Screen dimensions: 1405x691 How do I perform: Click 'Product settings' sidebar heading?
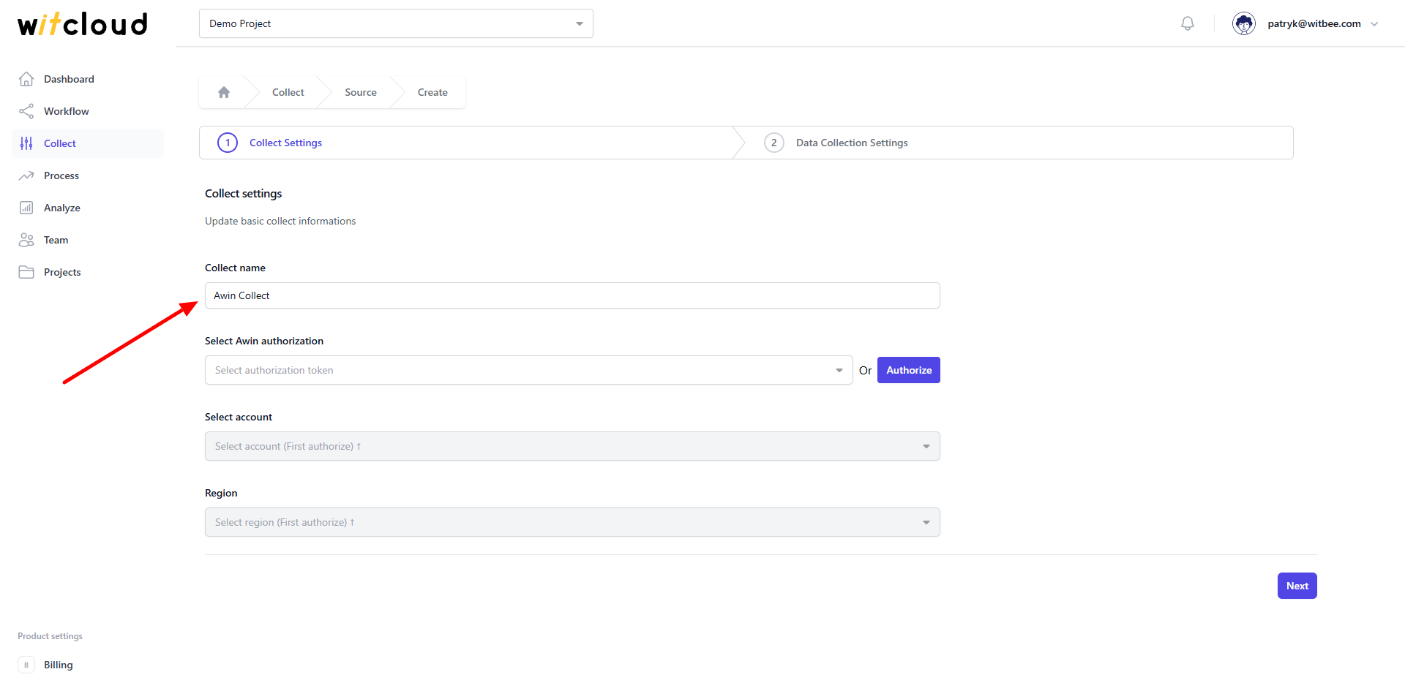tap(50, 636)
